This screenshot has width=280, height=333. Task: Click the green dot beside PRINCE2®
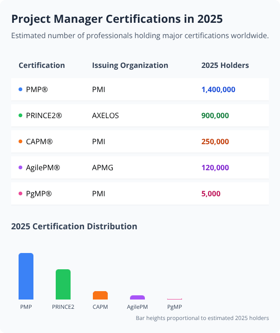[20, 115]
